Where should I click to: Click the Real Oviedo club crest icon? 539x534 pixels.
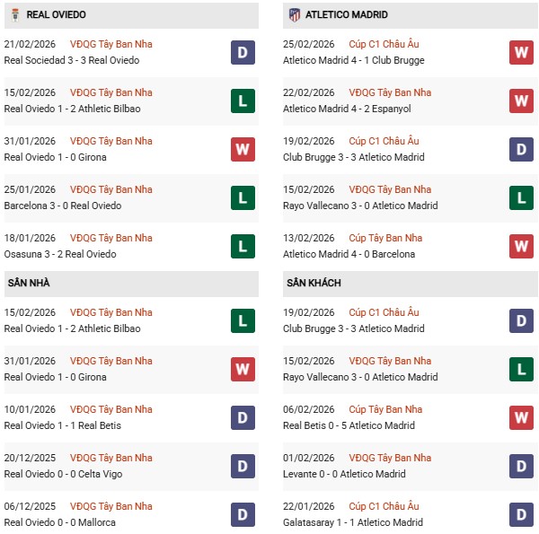13,14
